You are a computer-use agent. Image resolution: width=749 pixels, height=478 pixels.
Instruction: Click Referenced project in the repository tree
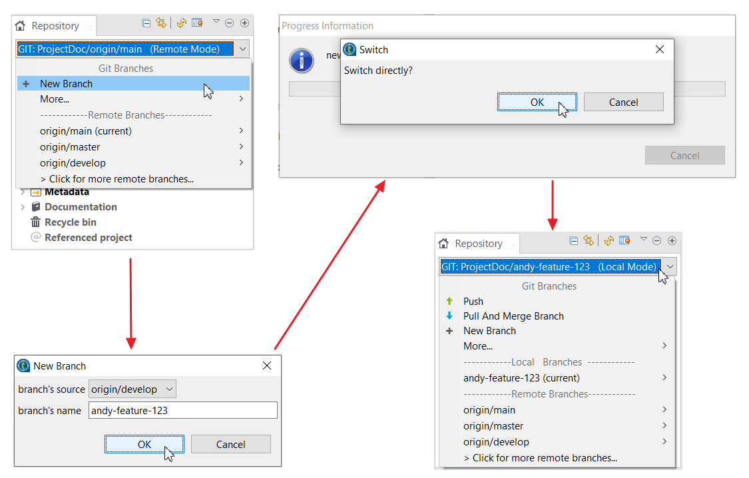(x=88, y=238)
